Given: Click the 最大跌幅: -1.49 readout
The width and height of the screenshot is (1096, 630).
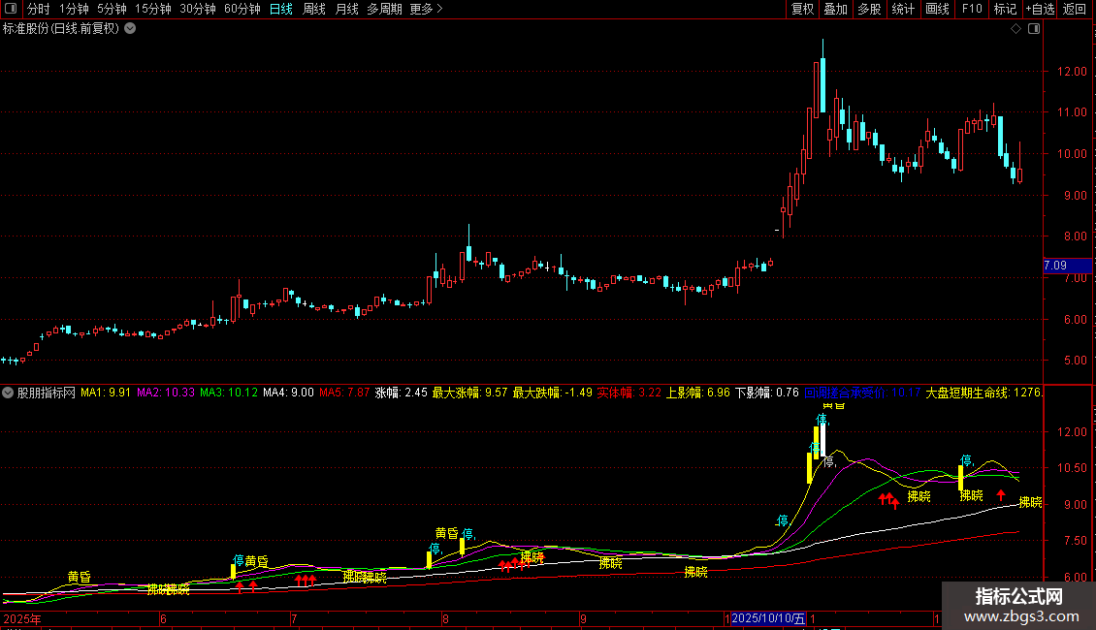Looking at the screenshot, I should 552,393.
